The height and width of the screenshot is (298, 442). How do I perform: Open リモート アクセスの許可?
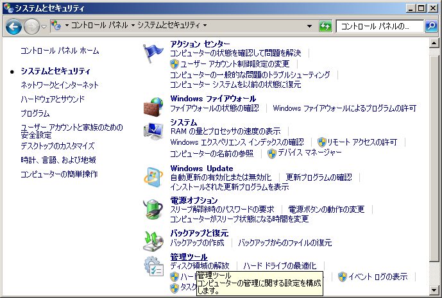tap(362, 142)
